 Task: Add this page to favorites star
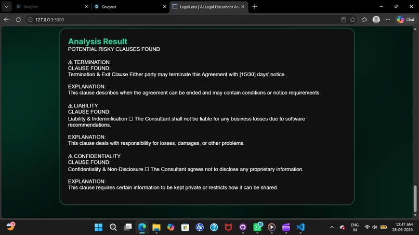tap(353, 20)
